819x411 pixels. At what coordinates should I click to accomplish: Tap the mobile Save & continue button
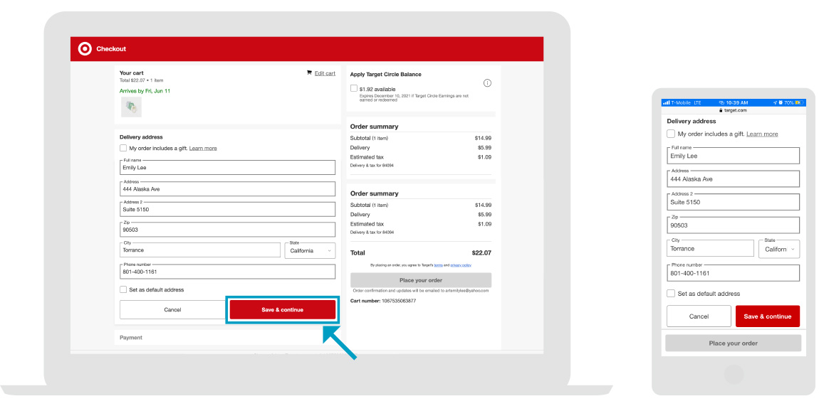pyautogui.click(x=768, y=316)
